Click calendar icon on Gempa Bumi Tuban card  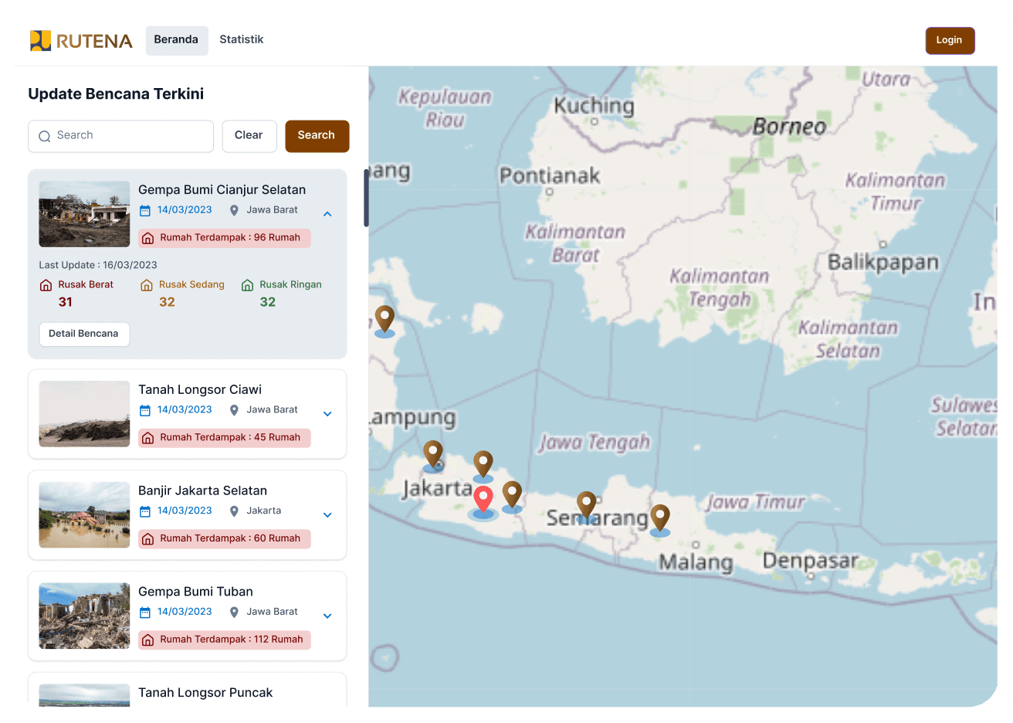[145, 613]
